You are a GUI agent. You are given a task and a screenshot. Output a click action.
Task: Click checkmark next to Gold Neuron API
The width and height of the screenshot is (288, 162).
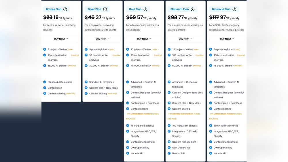coord(128,153)
